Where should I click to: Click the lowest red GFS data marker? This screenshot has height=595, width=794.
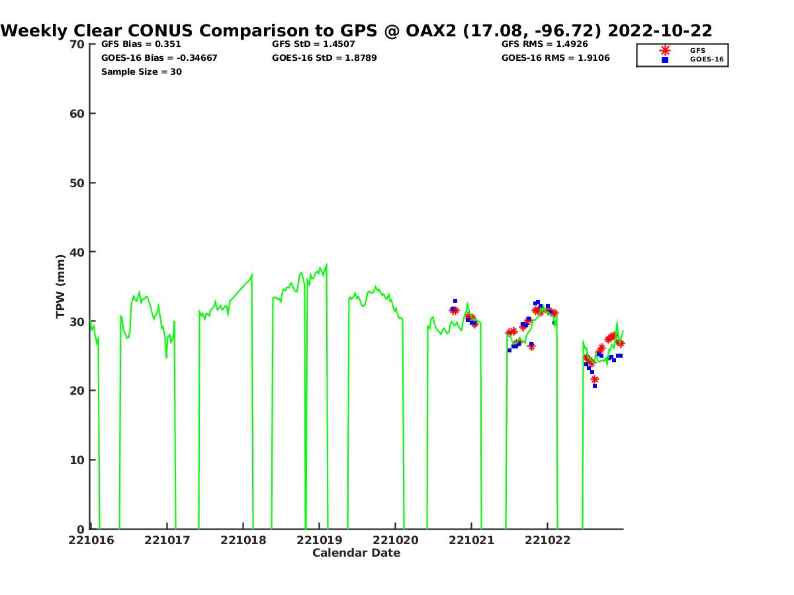(595, 379)
